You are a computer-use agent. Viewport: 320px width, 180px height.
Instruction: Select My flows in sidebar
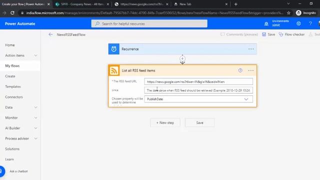click(x=12, y=65)
